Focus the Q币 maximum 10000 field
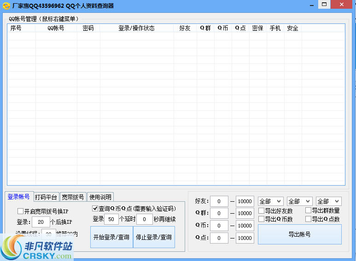 pyautogui.click(x=245, y=226)
